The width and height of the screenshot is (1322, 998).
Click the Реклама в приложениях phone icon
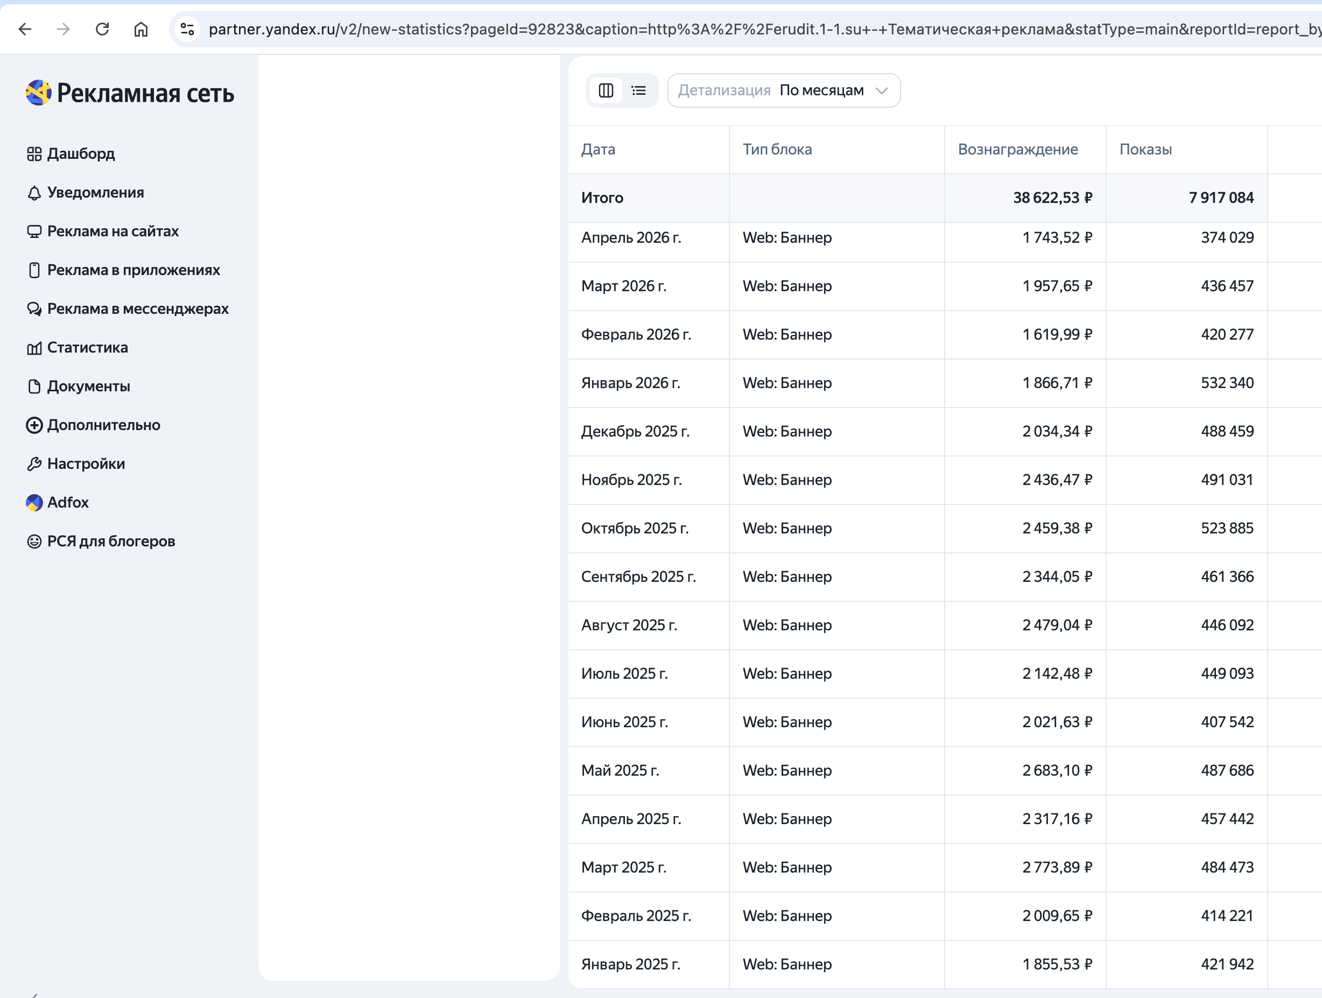[34, 270]
